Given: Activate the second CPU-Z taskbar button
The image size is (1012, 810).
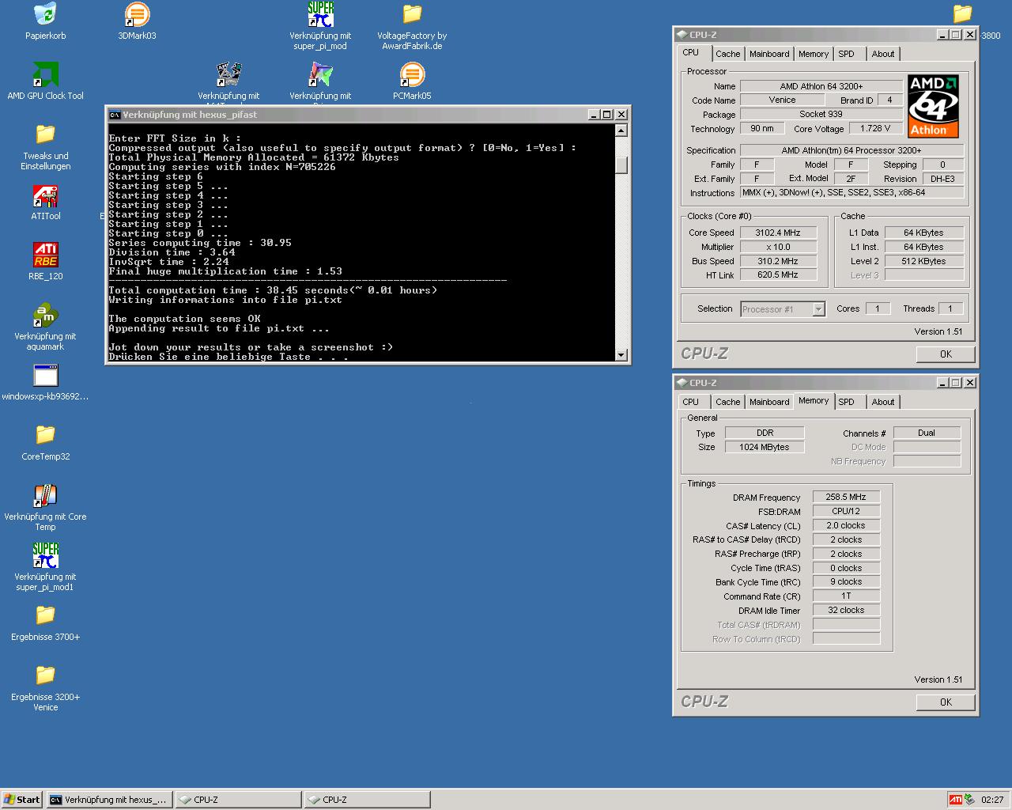Looking at the screenshot, I should [x=368, y=800].
